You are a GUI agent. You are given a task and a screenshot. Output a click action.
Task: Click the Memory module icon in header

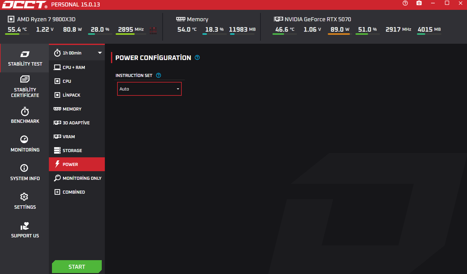tap(181, 19)
